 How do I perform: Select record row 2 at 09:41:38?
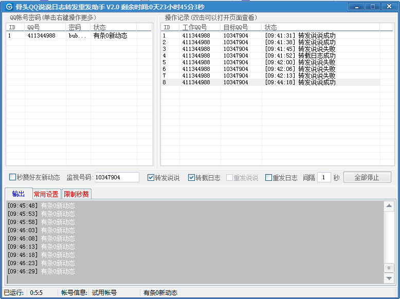click(270, 42)
